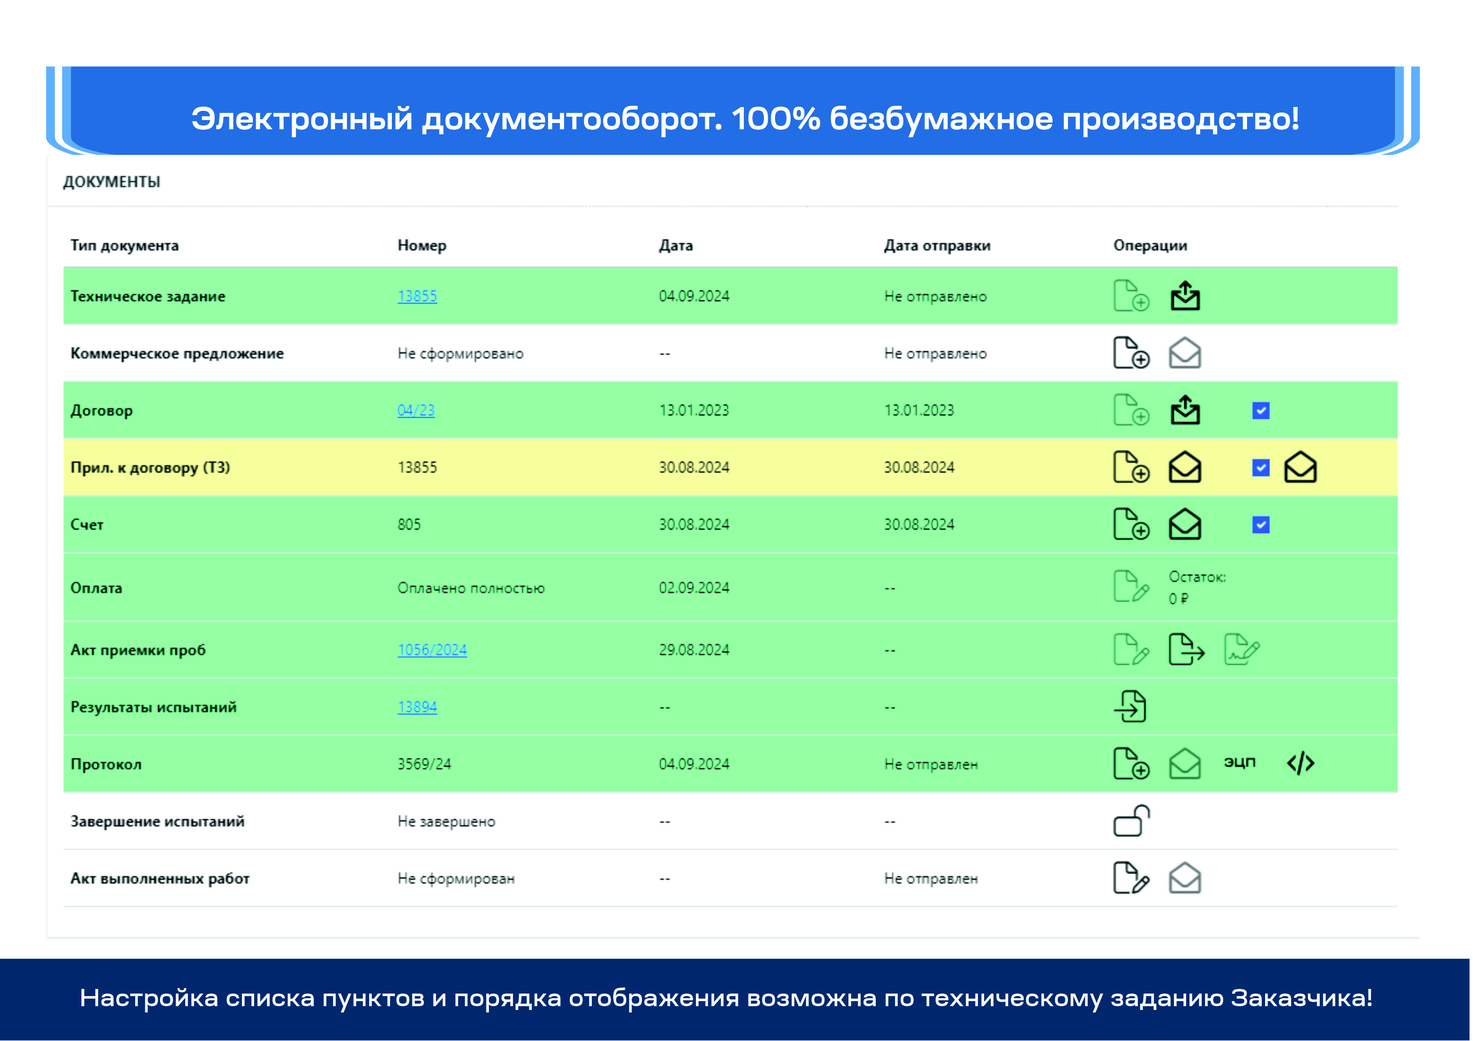
Task: Open sample act link 1056/2024
Action: 432,650
